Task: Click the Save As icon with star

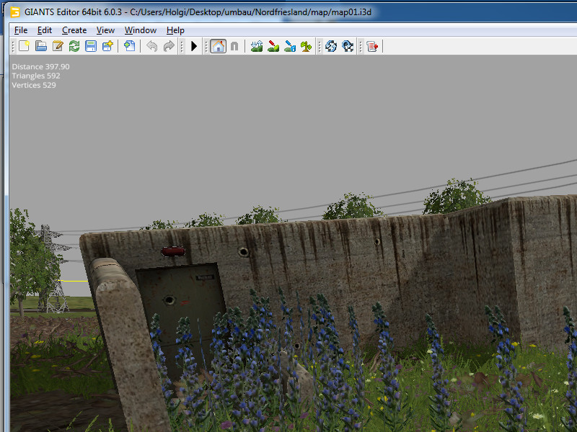Action: pyautogui.click(x=107, y=46)
